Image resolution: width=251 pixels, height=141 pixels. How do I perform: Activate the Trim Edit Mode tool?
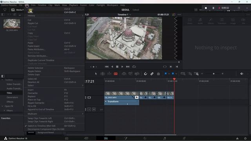(102, 74)
